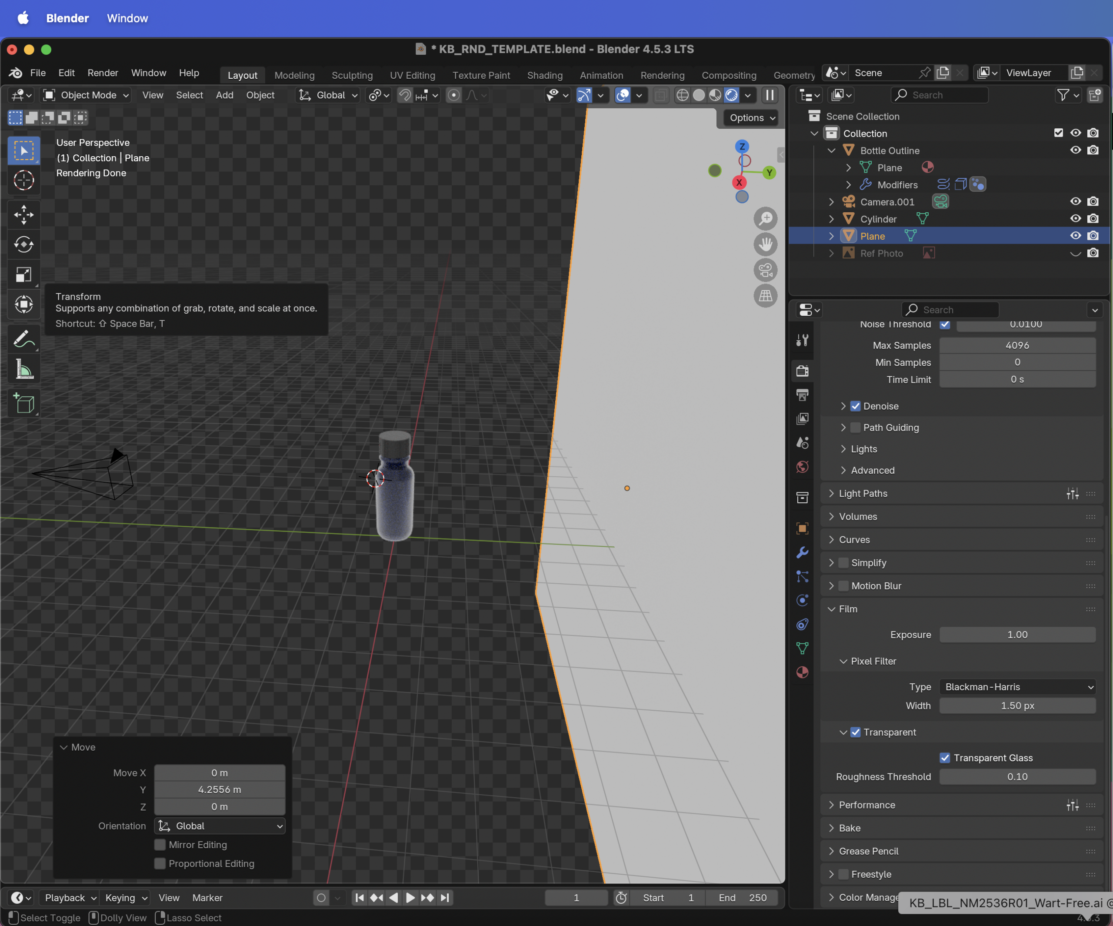The width and height of the screenshot is (1113, 926).
Task: Select the Add Cube tool
Action: (24, 403)
